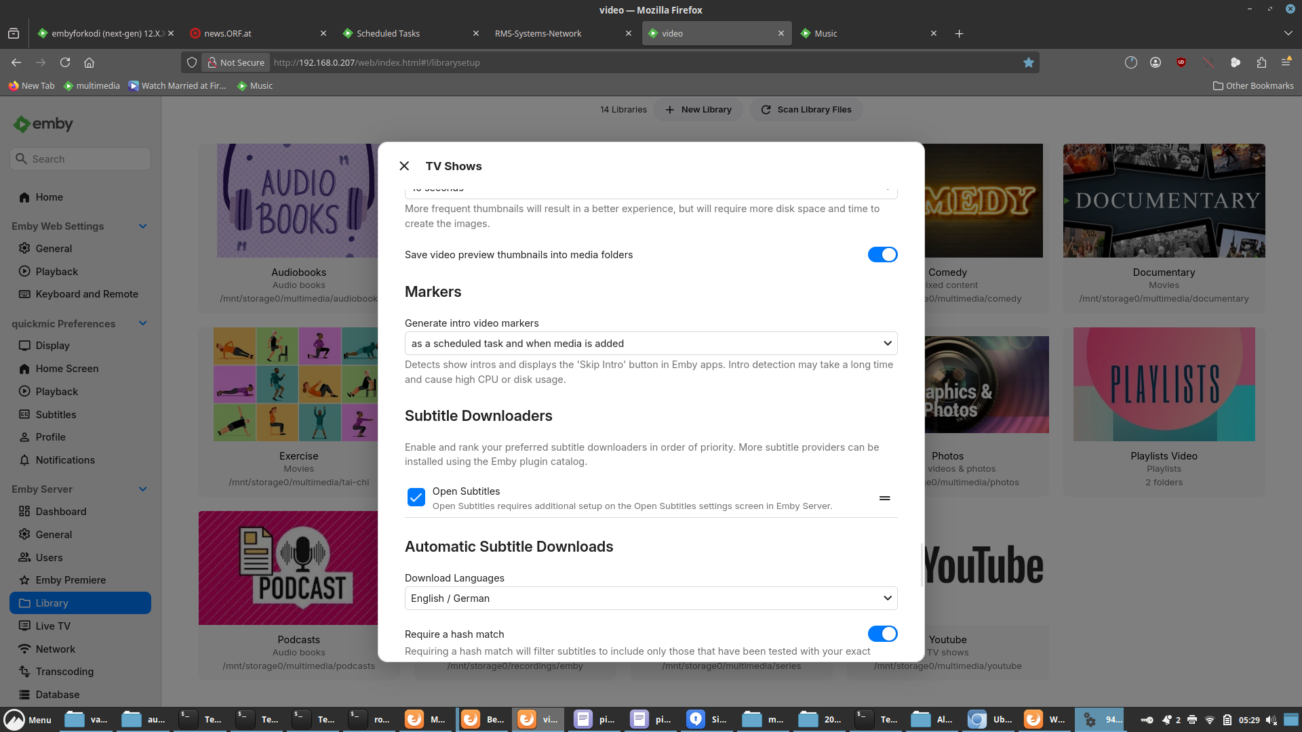
Task: Open the uBlock Origin extension icon
Action: [x=1181, y=62]
